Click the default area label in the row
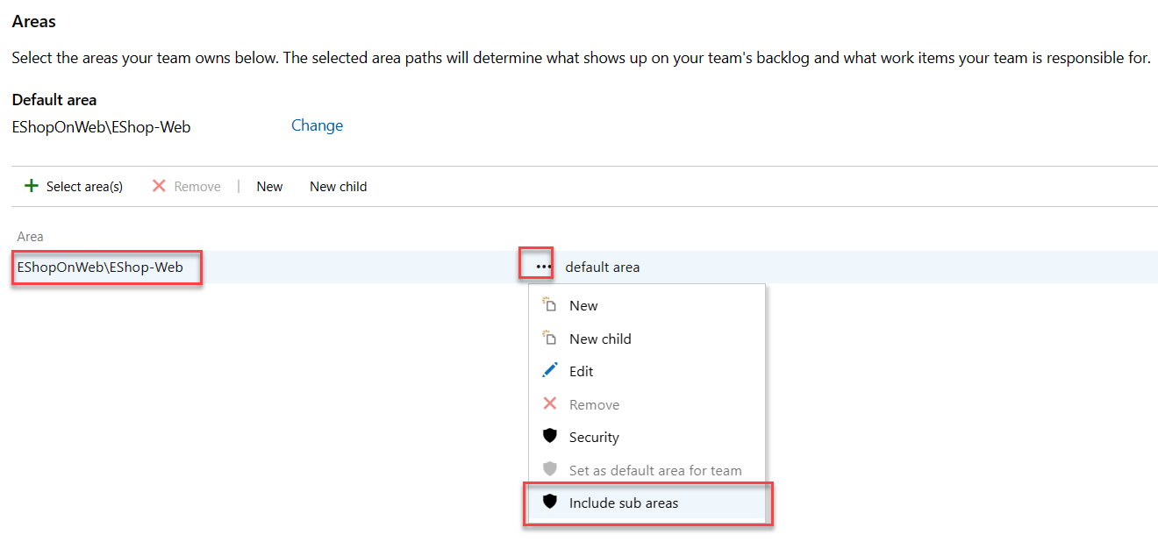The image size is (1158, 542). (x=602, y=267)
